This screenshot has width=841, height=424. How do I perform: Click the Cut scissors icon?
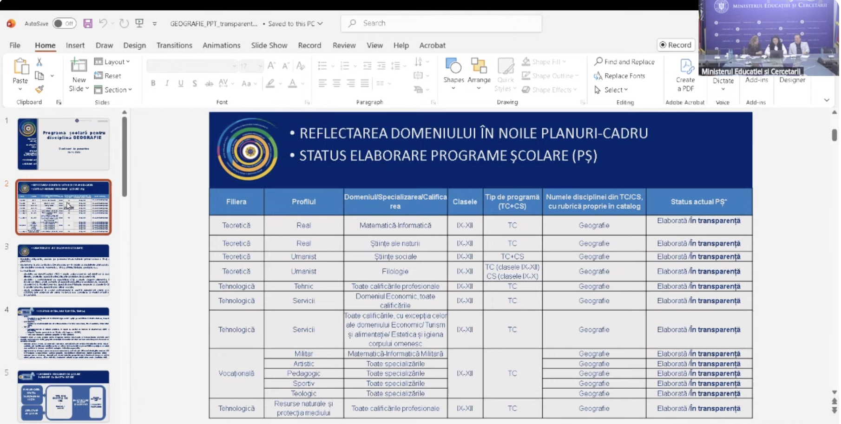pos(39,62)
